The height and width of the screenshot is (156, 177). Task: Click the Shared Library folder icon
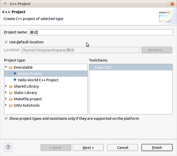click(11, 86)
